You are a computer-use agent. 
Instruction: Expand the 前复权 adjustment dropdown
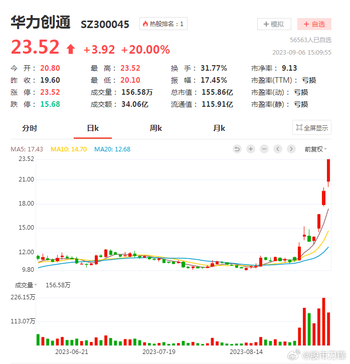point(315,149)
